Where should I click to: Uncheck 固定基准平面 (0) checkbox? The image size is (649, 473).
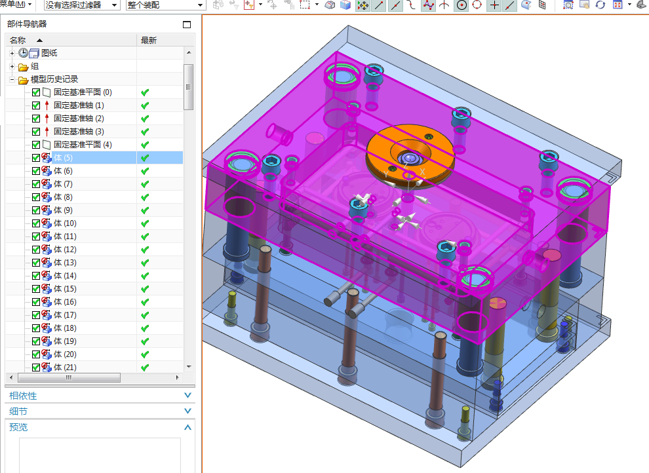pyautogui.click(x=36, y=92)
